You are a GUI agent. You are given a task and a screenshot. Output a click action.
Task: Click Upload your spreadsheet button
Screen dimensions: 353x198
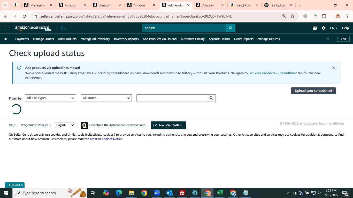pos(313,91)
